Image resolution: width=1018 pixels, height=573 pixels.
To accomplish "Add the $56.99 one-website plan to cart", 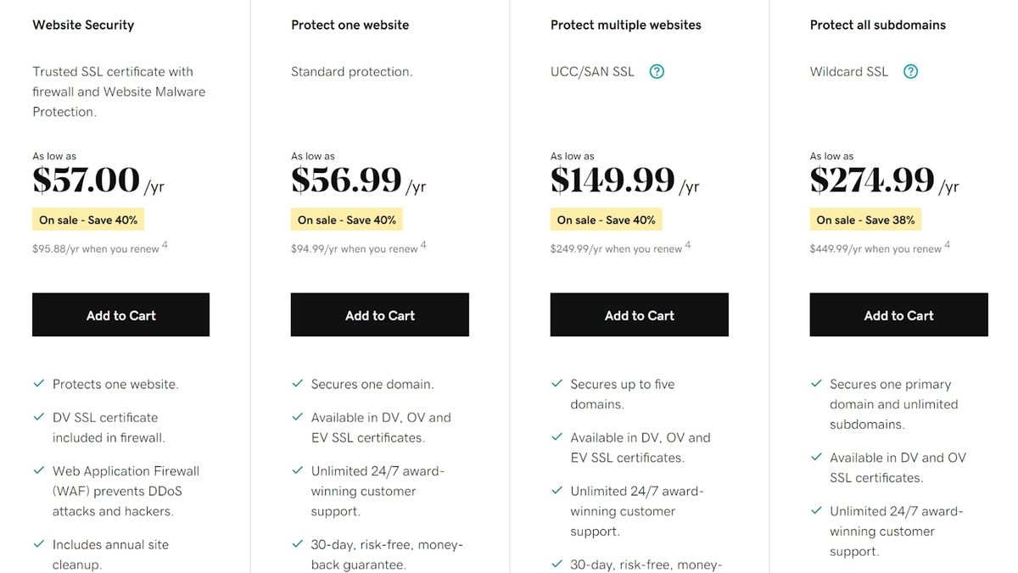I will 380,314.
